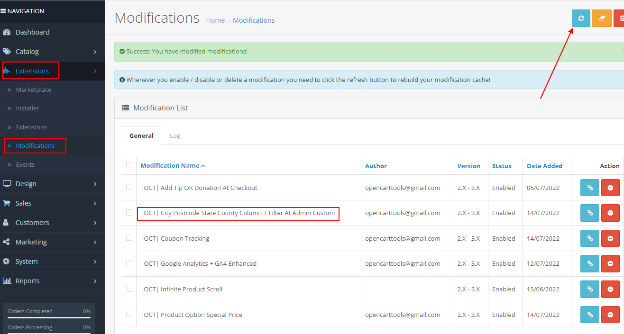This screenshot has width=624, height=334.
Task: Check the City Postcode State County row checkbox
Action: pos(129,212)
